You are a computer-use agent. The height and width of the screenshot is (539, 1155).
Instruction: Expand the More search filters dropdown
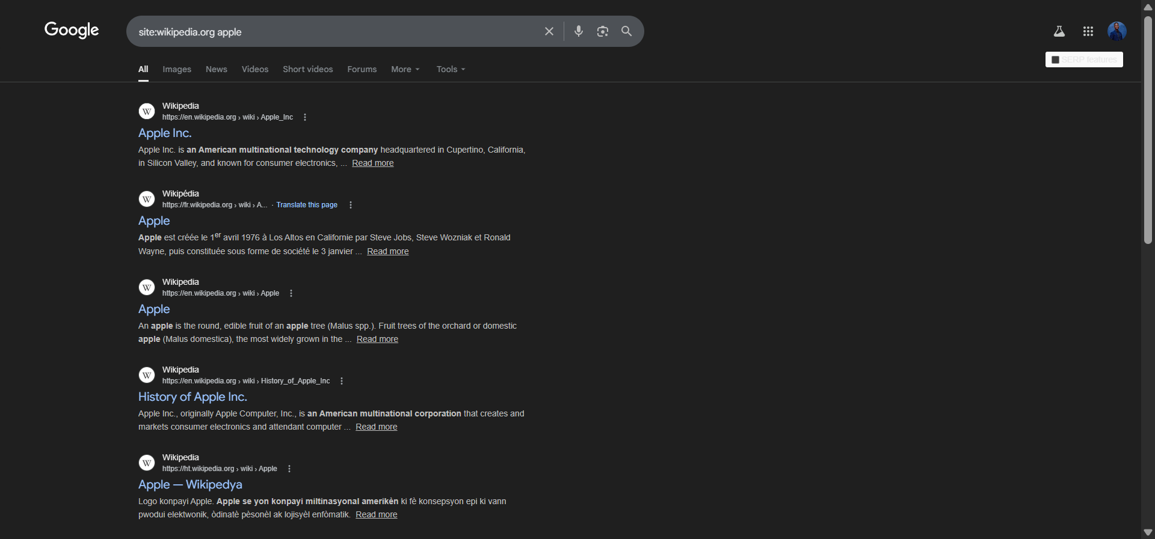405,69
